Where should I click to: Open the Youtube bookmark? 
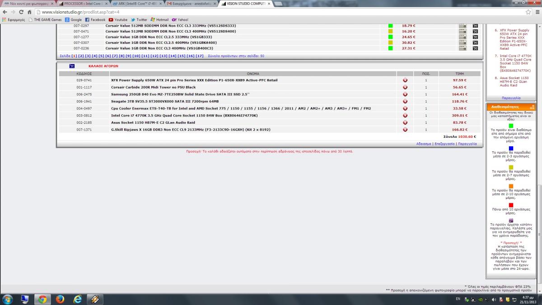coord(118,20)
